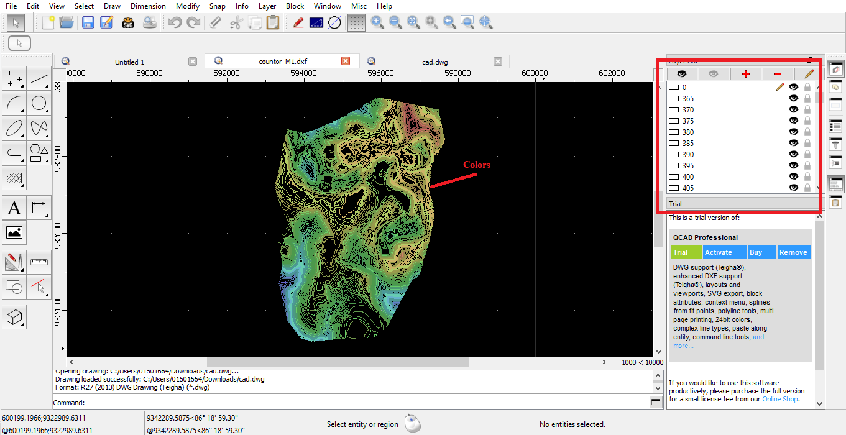This screenshot has height=435, width=846.
Task: Toggle visibility of layer 395
Action: point(794,166)
